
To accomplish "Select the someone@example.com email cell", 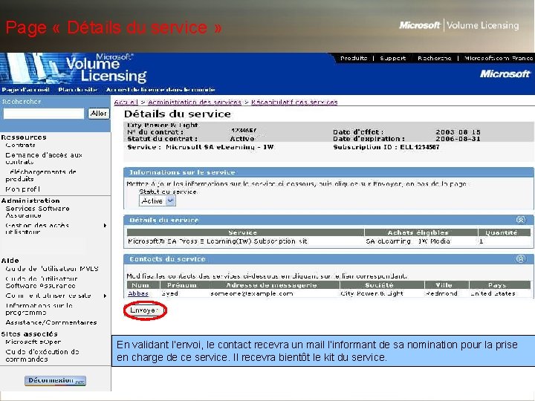I will click(x=252, y=293).
